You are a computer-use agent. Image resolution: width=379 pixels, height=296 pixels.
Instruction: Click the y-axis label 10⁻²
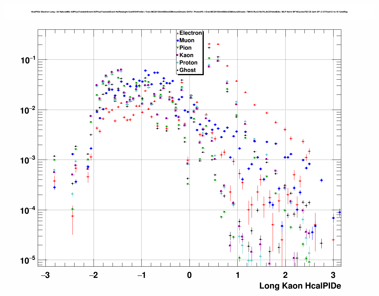click(28, 110)
